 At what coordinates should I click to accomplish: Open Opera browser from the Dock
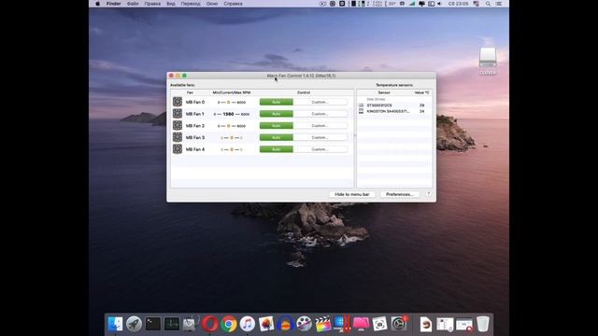pyautogui.click(x=209, y=324)
